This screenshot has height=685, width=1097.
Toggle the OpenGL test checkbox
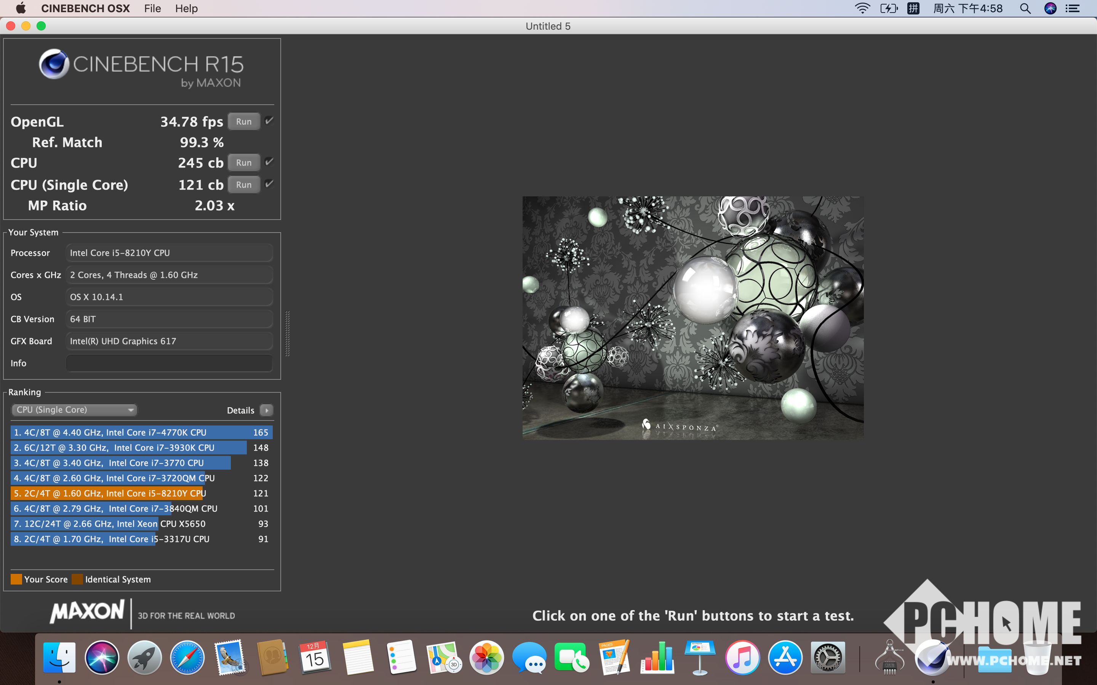tap(269, 121)
